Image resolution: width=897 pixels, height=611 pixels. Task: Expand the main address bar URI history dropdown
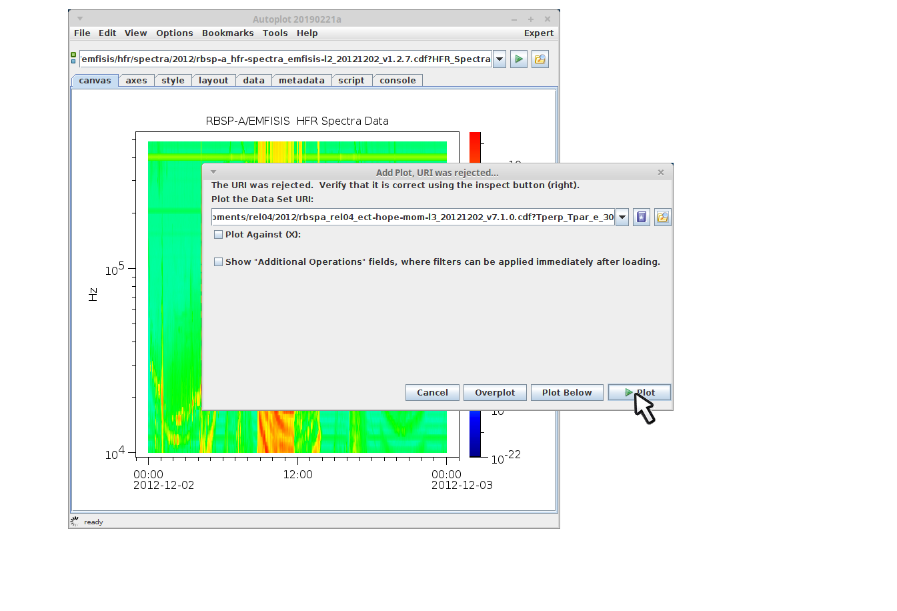(500, 59)
